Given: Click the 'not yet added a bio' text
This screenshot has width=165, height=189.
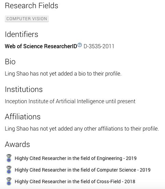Looking at the screenshot, I should coord(63,73).
